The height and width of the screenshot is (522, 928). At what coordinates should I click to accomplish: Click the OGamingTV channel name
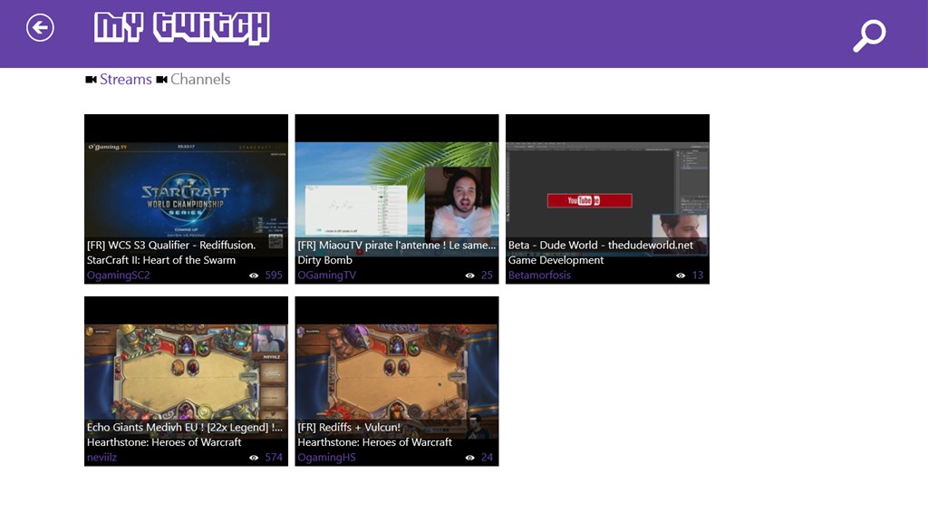(x=326, y=275)
